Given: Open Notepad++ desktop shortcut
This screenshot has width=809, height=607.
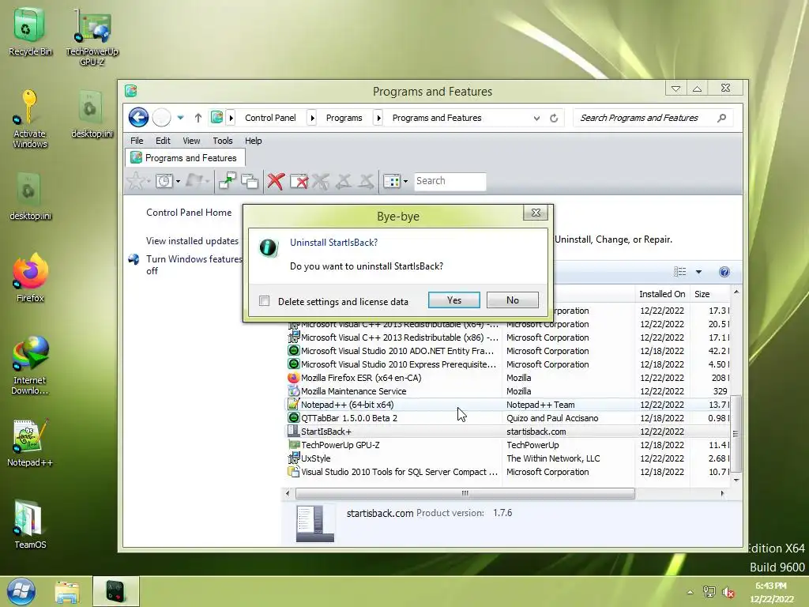Looking at the screenshot, I should 30,443.
